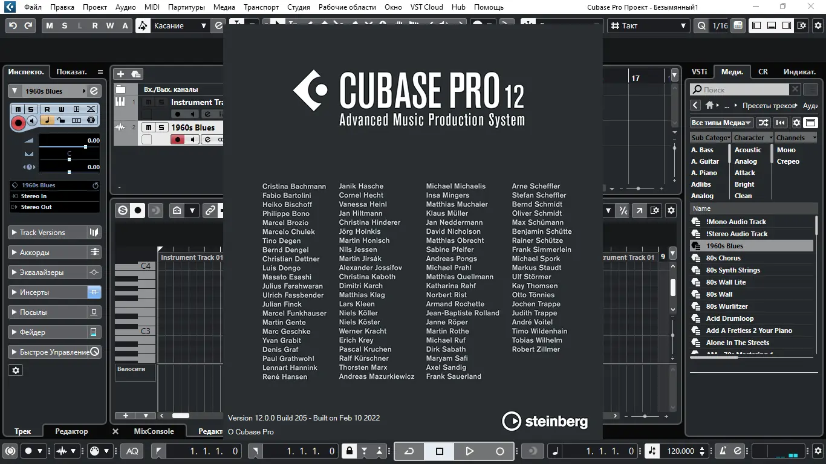Record-enable the 1960s Blues track in list
The width and height of the screenshot is (826, 464).
click(x=177, y=140)
